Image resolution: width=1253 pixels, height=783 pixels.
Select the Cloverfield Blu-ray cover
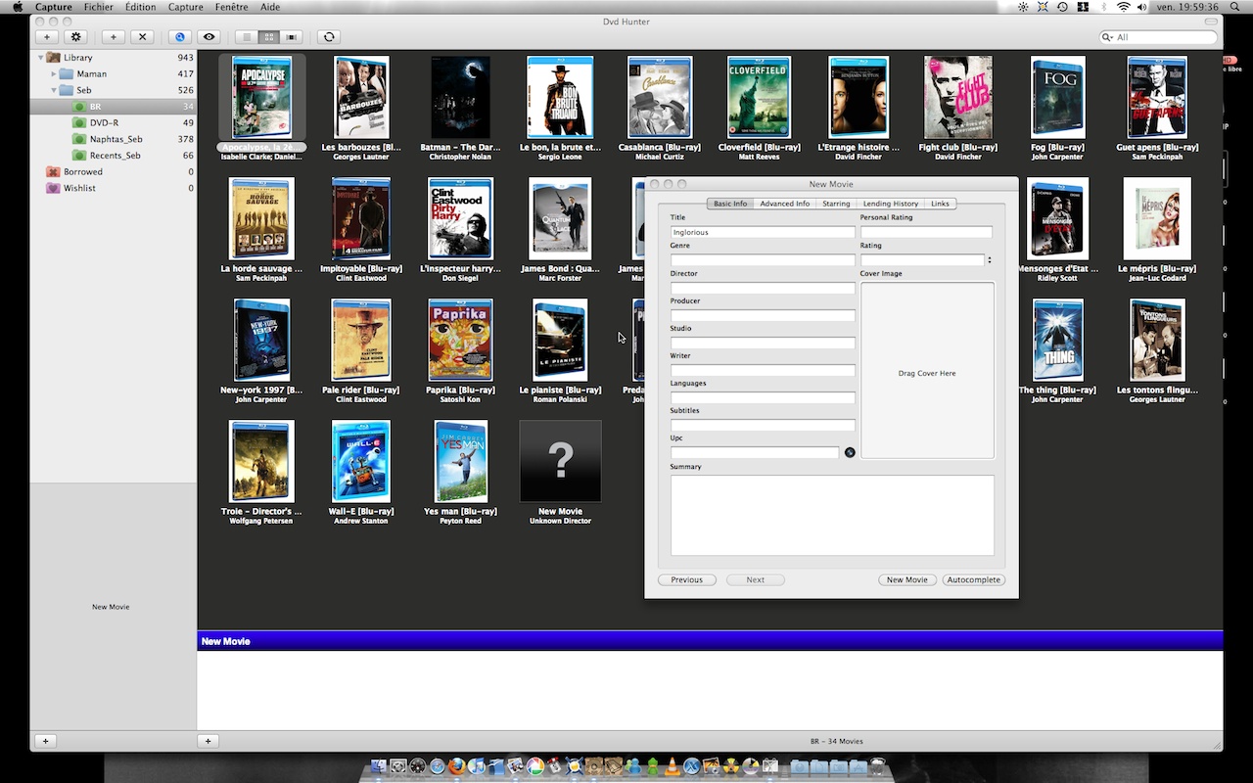[x=759, y=97]
